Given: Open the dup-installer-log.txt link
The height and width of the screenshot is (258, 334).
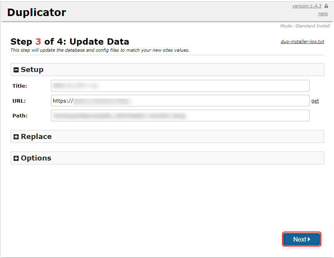Looking at the screenshot, I should pyautogui.click(x=302, y=41).
